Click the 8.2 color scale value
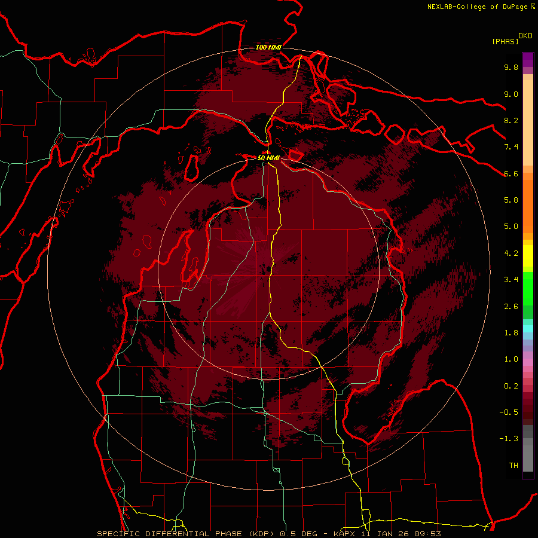This screenshot has height=538, width=538. [x=511, y=120]
